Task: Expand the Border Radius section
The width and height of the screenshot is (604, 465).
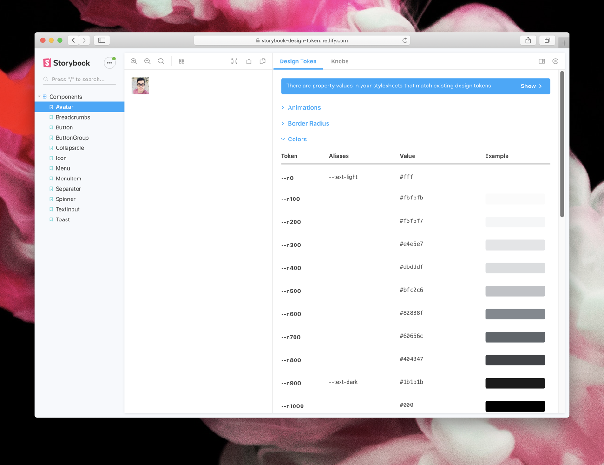Action: click(x=305, y=124)
